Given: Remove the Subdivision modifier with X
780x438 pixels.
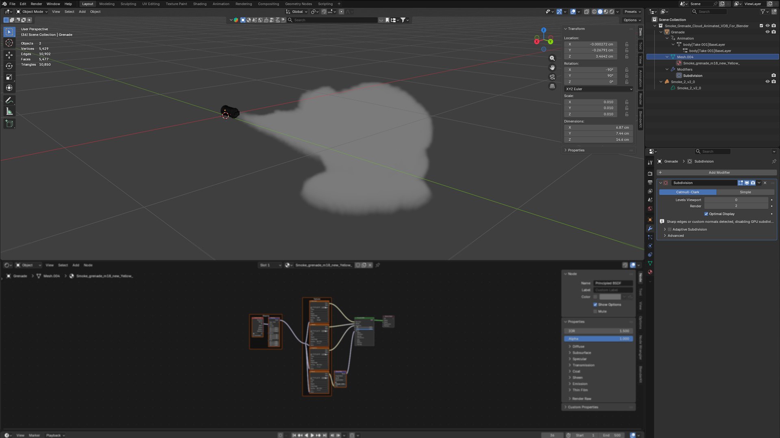Looking at the screenshot, I should tap(765, 183).
